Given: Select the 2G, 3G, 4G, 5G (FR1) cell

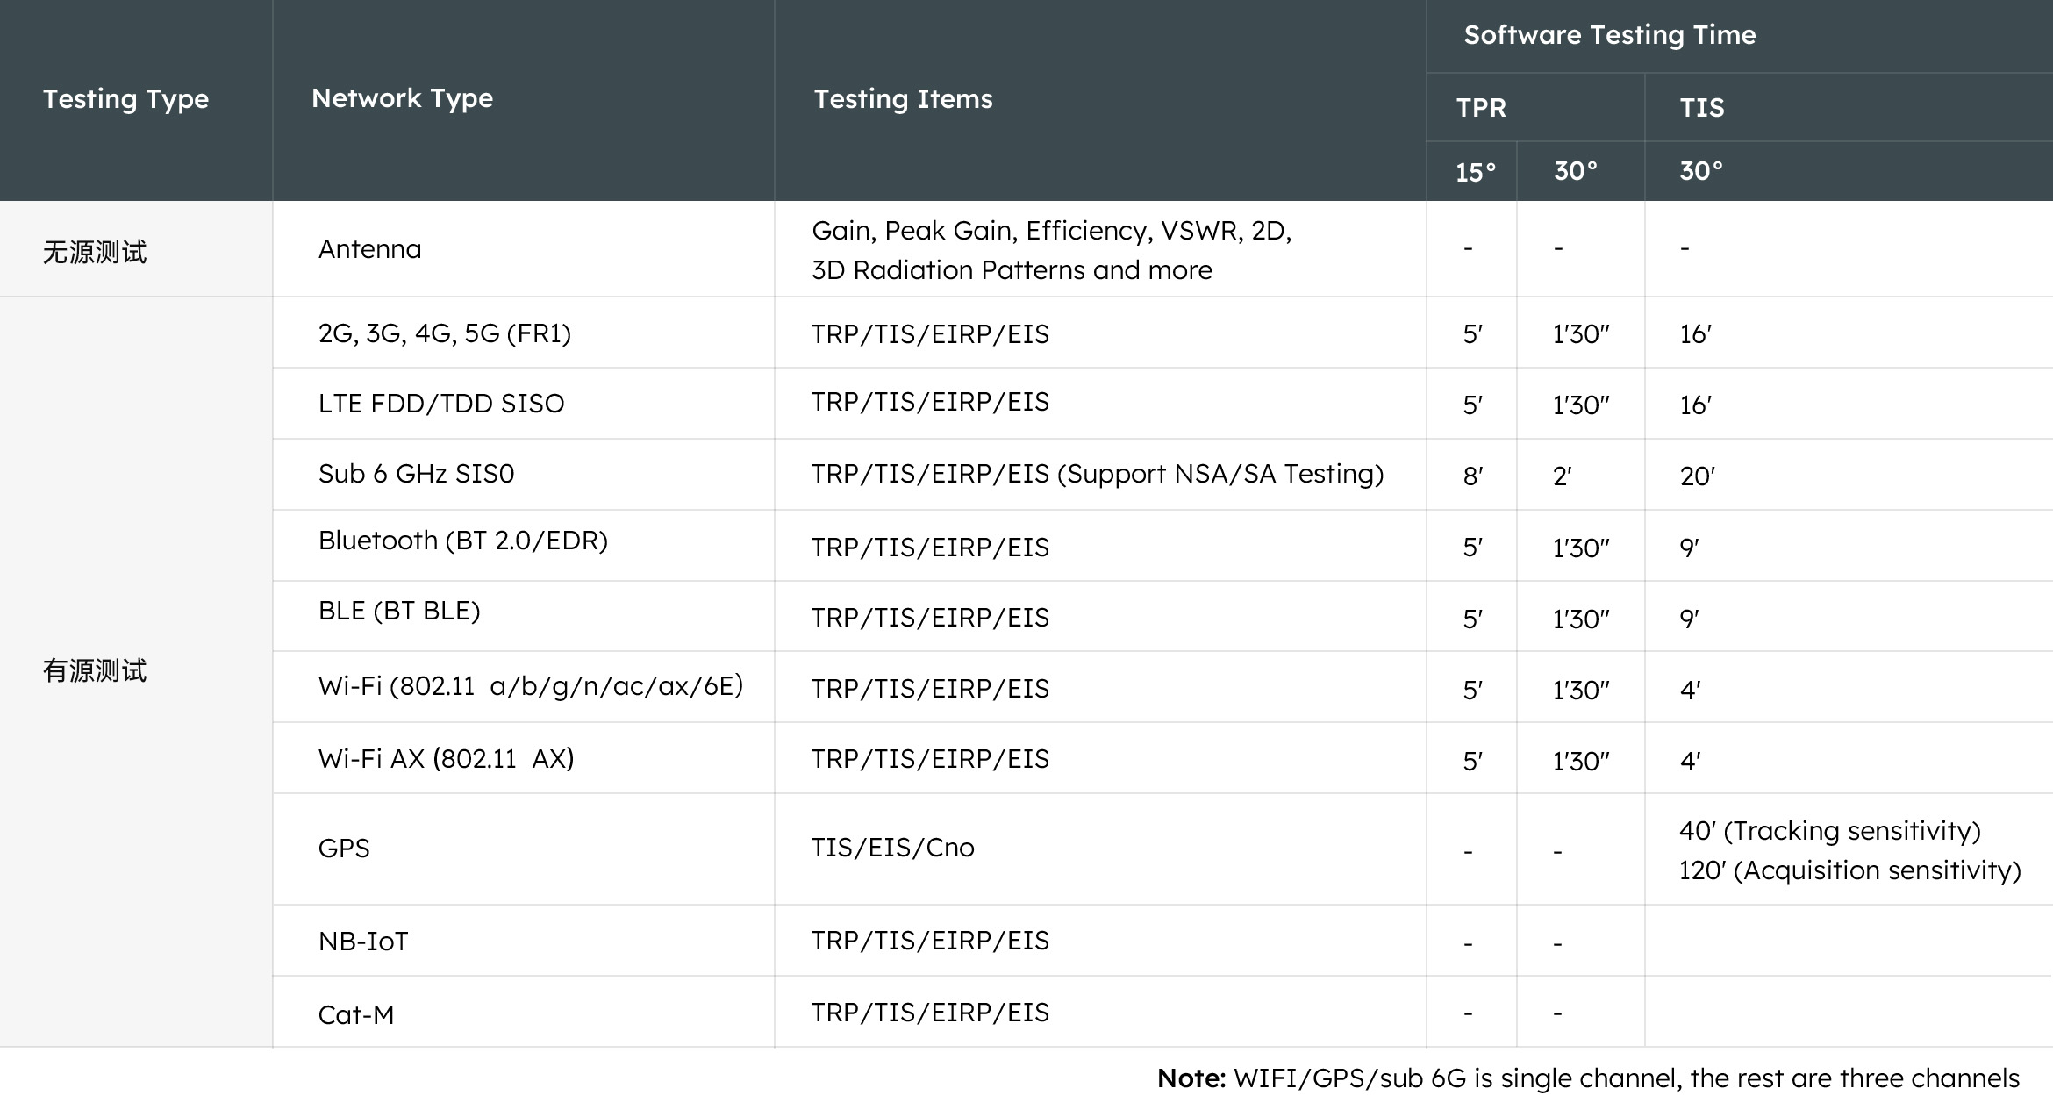Looking at the screenshot, I should click(x=444, y=333).
